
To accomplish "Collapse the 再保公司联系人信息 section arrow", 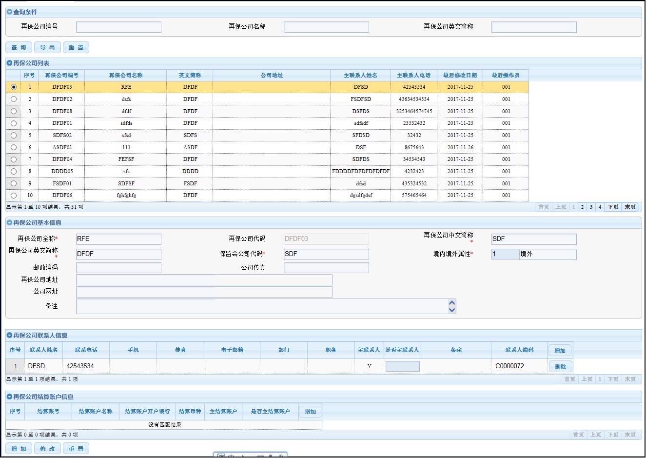I will (x=9, y=336).
